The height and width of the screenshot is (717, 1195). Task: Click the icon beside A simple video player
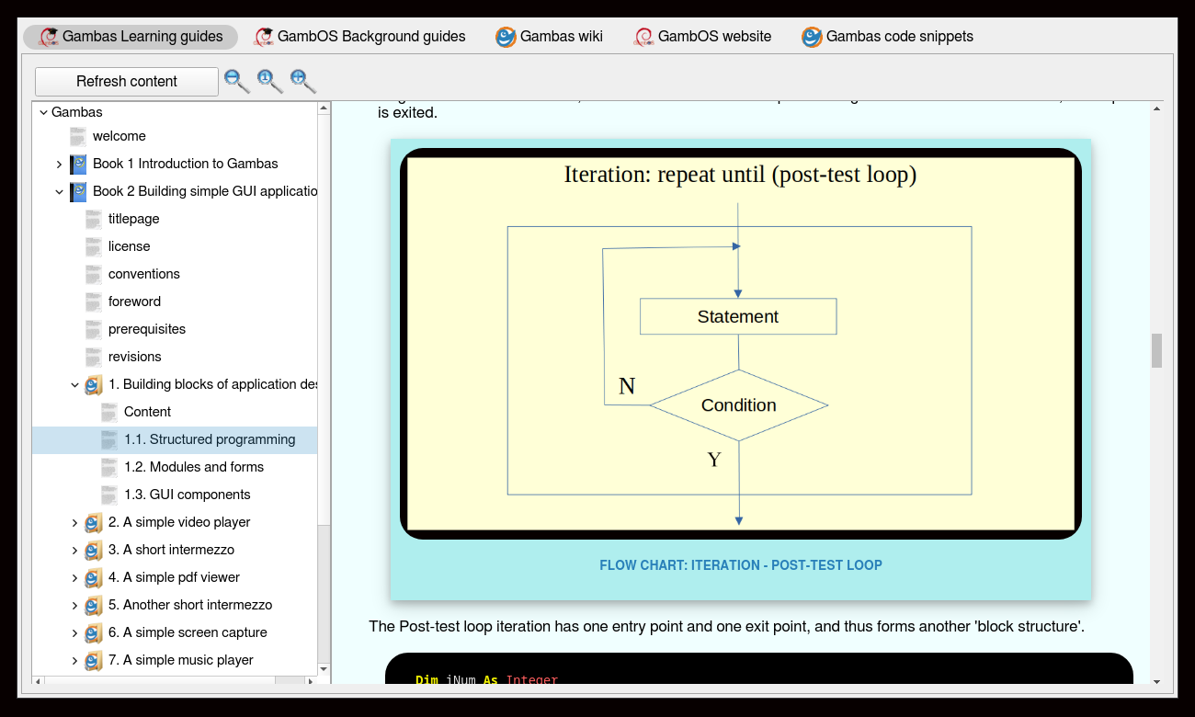click(93, 523)
